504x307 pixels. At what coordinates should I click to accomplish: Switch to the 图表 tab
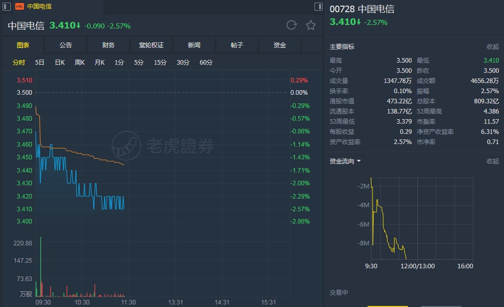coord(23,45)
